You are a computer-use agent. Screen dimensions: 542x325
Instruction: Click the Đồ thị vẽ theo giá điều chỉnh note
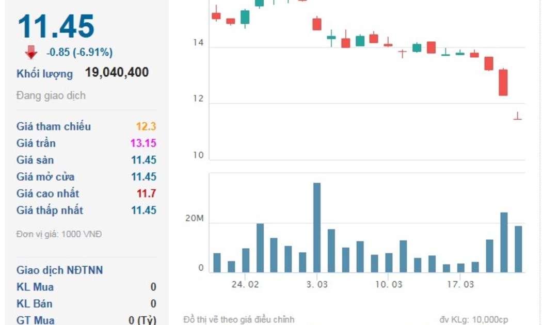click(x=238, y=320)
